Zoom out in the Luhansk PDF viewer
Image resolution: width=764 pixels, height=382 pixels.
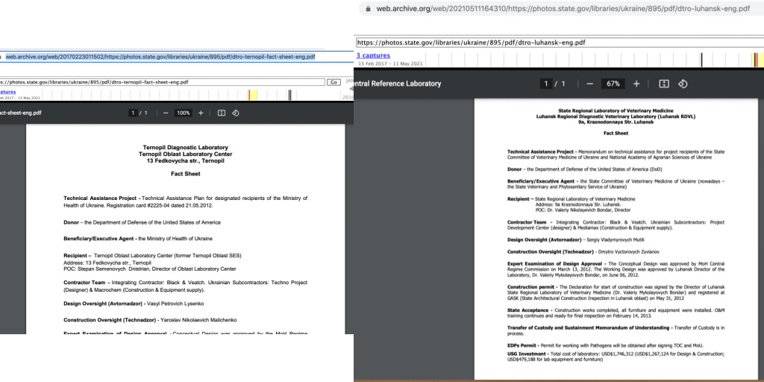[x=589, y=84]
